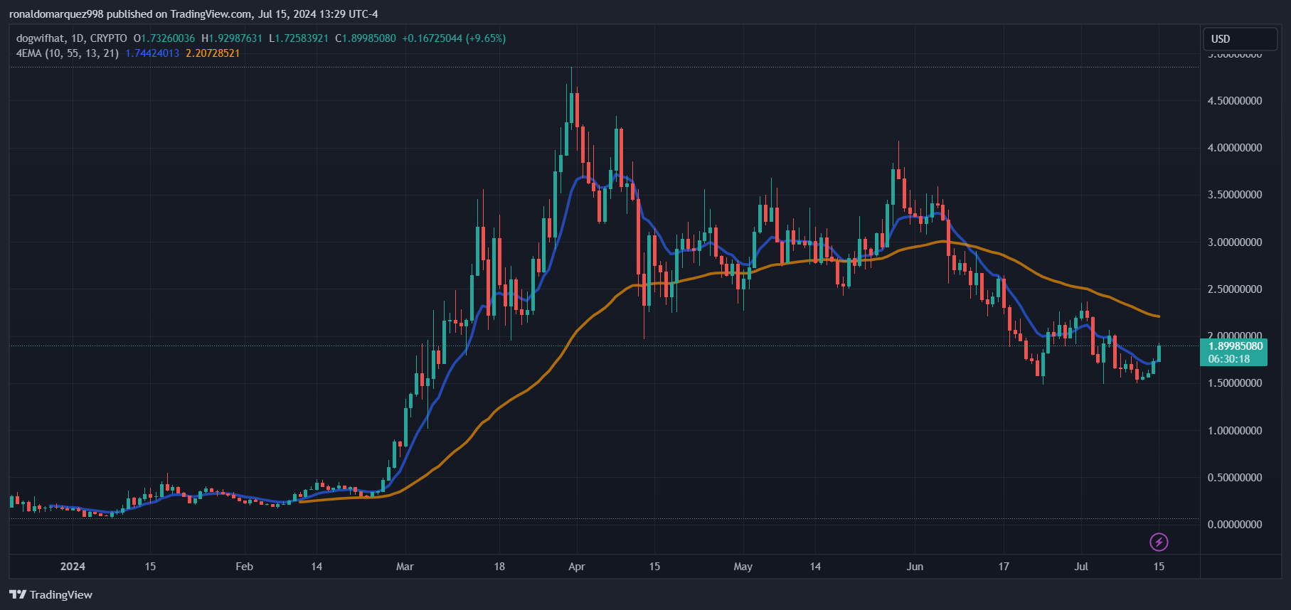Click the Feb label on time axis
The height and width of the screenshot is (610, 1291).
(x=244, y=567)
